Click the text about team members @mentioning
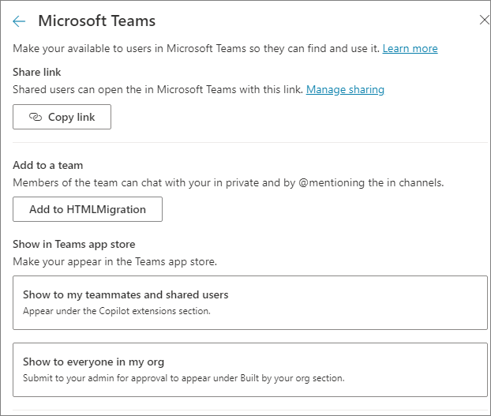Viewport: 491px width, 416px height. coord(228,182)
